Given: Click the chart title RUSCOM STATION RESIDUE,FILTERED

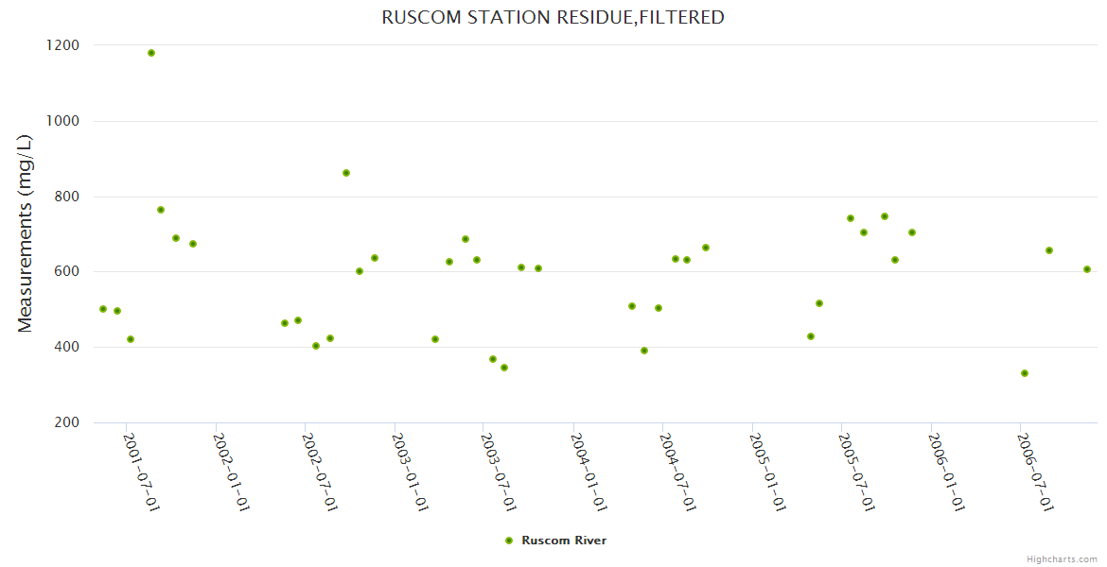Looking at the screenshot, I should click(x=553, y=17).
